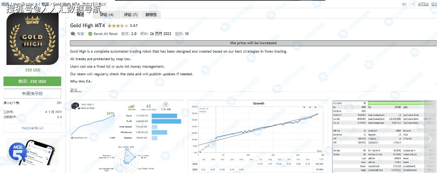This screenshot has height=173, width=437.
Task: Click the next arrow on the screenshot carousel
Action: [x=431, y=139]
